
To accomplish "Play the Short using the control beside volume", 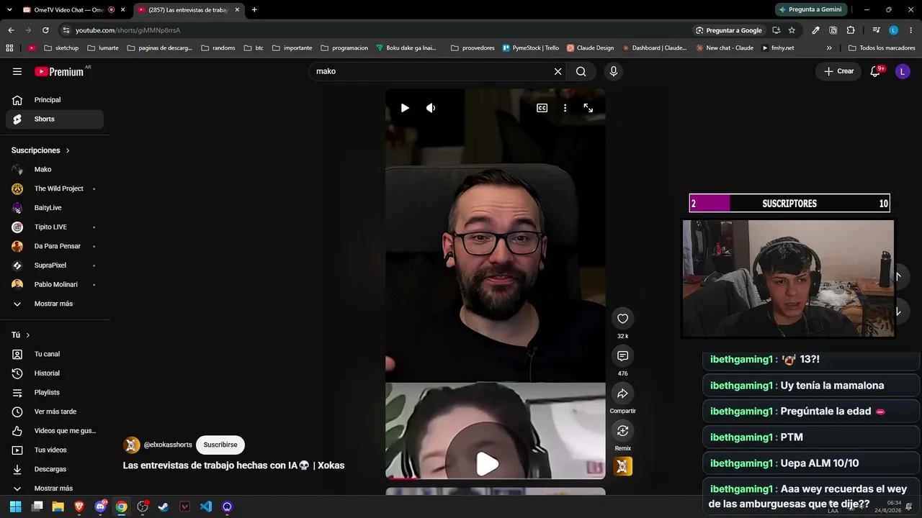I will point(405,108).
